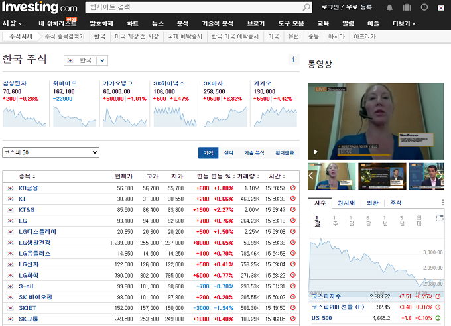The image size is (451, 326).
Task: Expand the 더보기 menu
Action: [x=404, y=23]
